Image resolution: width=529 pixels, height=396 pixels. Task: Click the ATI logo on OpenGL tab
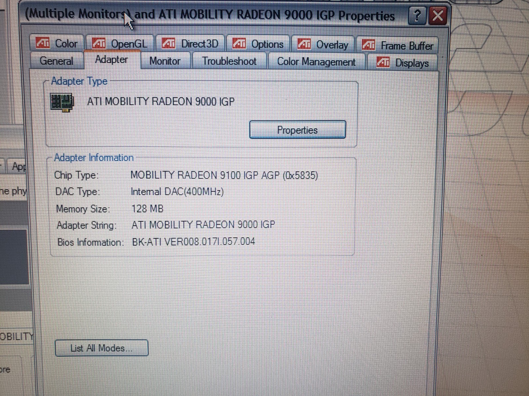(99, 43)
